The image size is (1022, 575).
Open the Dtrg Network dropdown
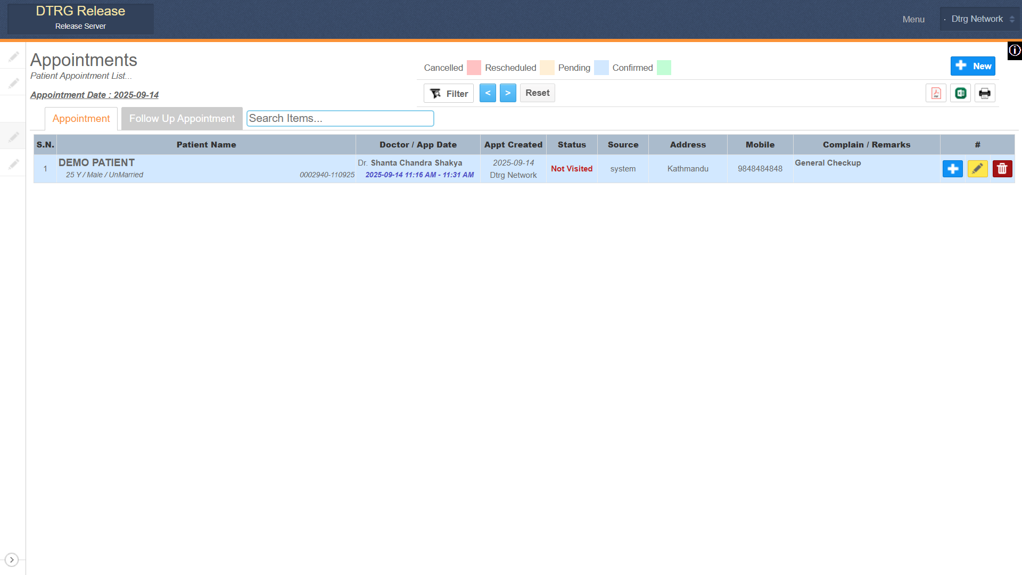pos(979,19)
